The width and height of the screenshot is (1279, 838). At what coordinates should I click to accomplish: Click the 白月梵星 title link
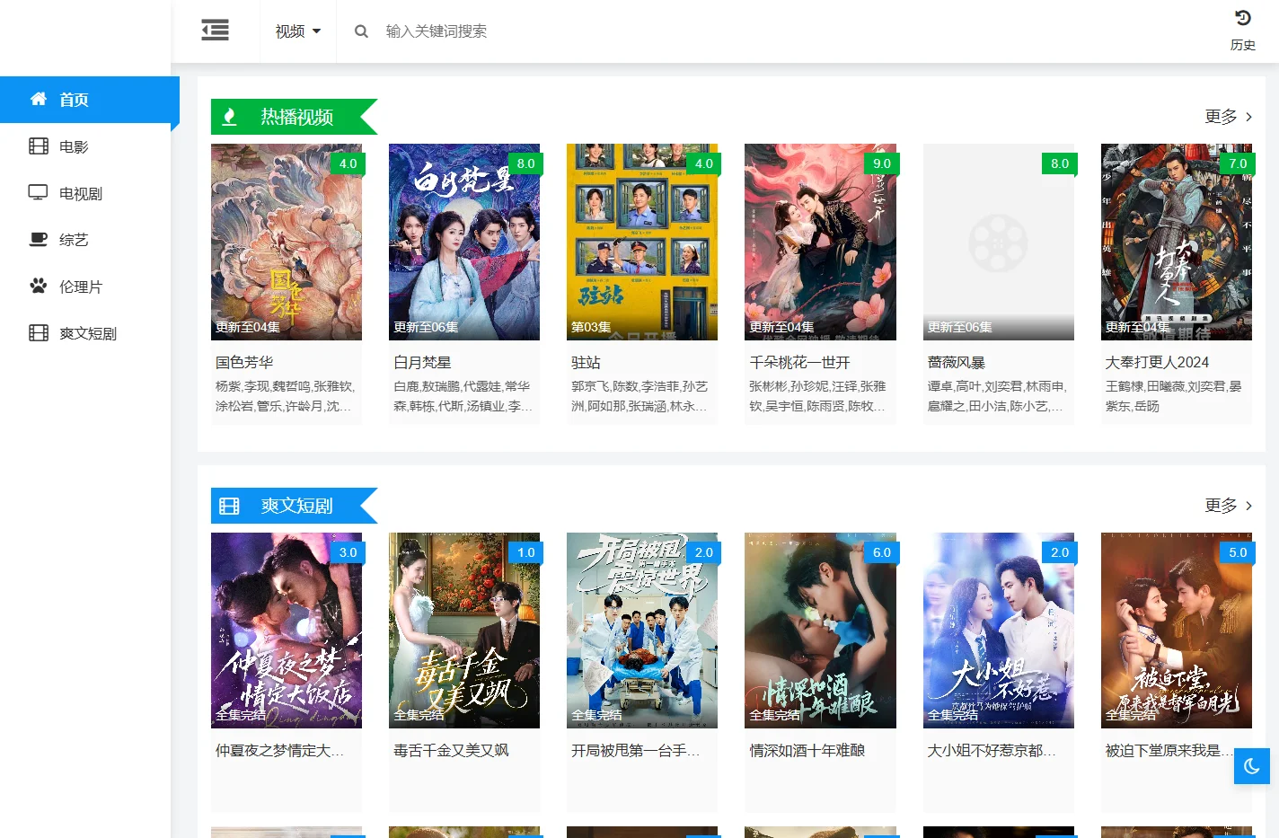[422, 362]
